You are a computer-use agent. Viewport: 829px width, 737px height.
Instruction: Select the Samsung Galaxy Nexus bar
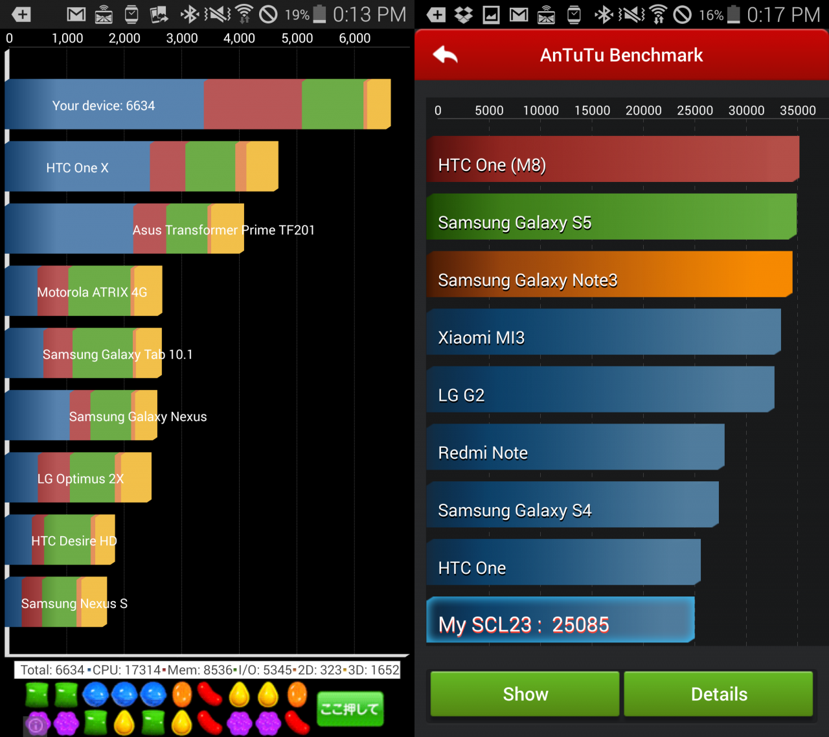82,415
